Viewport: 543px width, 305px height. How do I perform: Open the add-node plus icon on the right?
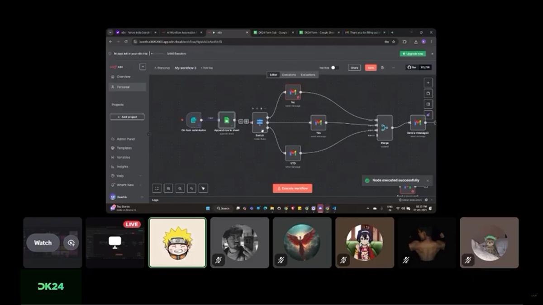428,83
